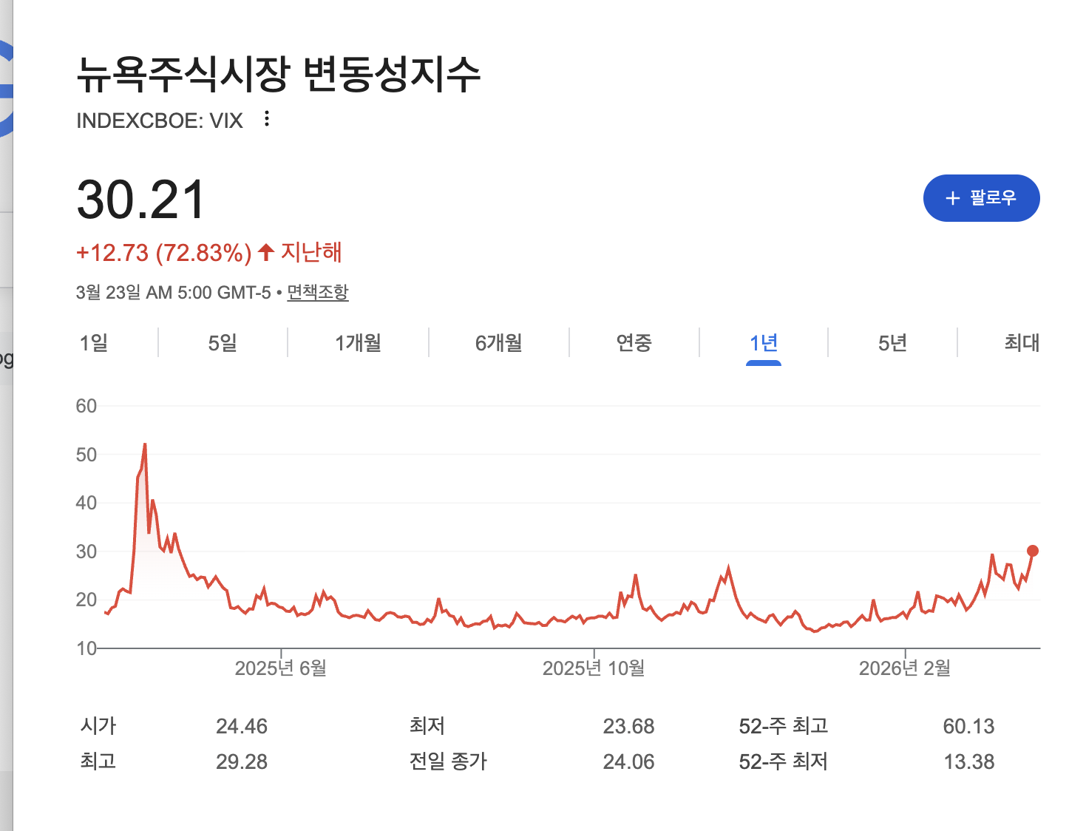This screenshot has width=1069, height=831.
Task: Click the 2025년 10월 axis label
Action: tap(594, 668)
